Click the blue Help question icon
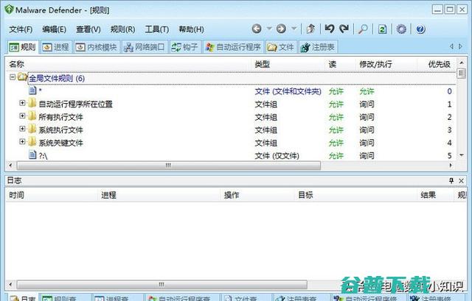The image size is (472, 301). [420, 29]
